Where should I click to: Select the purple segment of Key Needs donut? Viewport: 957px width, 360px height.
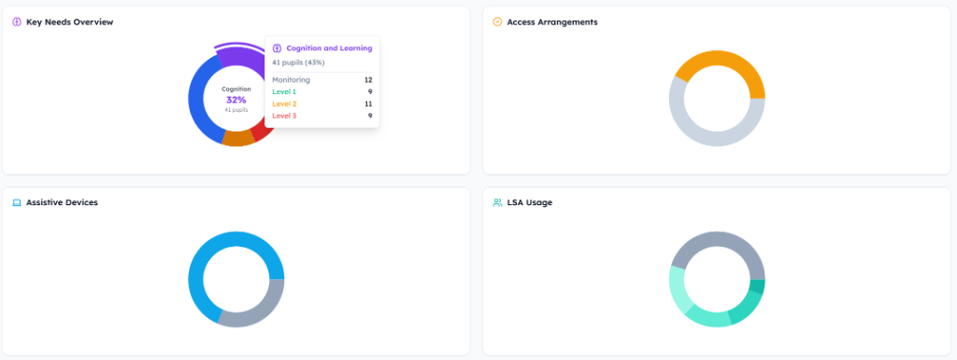pos(240,57)
